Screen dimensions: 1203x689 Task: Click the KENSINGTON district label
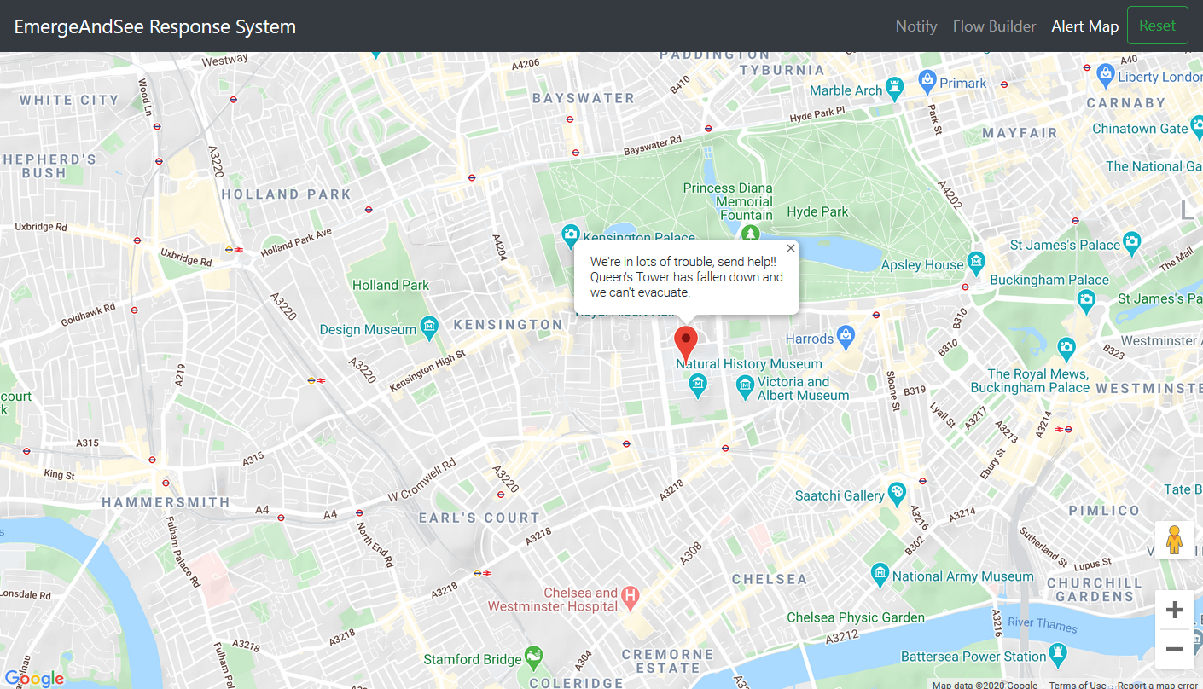point(509,325)
